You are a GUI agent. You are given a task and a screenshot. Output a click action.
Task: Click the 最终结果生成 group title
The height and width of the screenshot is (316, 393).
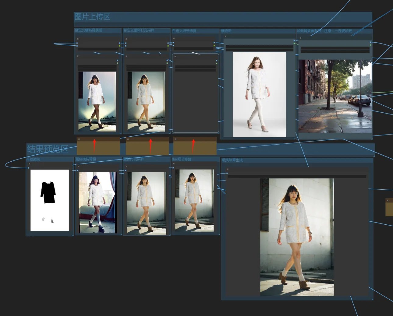coord(232,160)
